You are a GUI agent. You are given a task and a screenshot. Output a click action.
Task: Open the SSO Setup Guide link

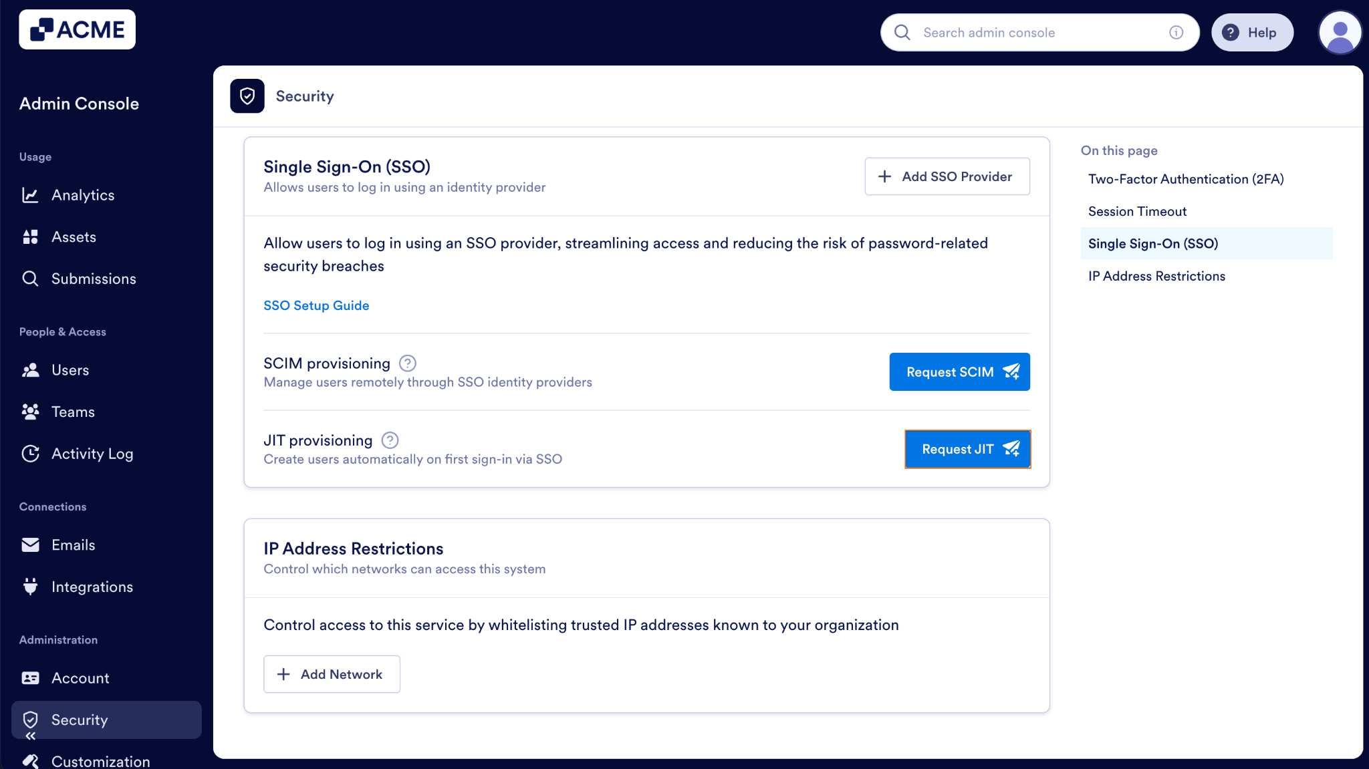[x=316, y=305]
